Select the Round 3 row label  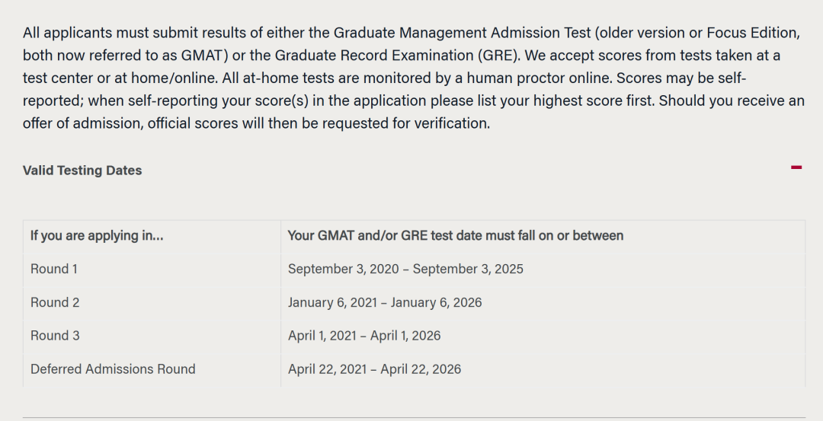(x=55, y=336)
